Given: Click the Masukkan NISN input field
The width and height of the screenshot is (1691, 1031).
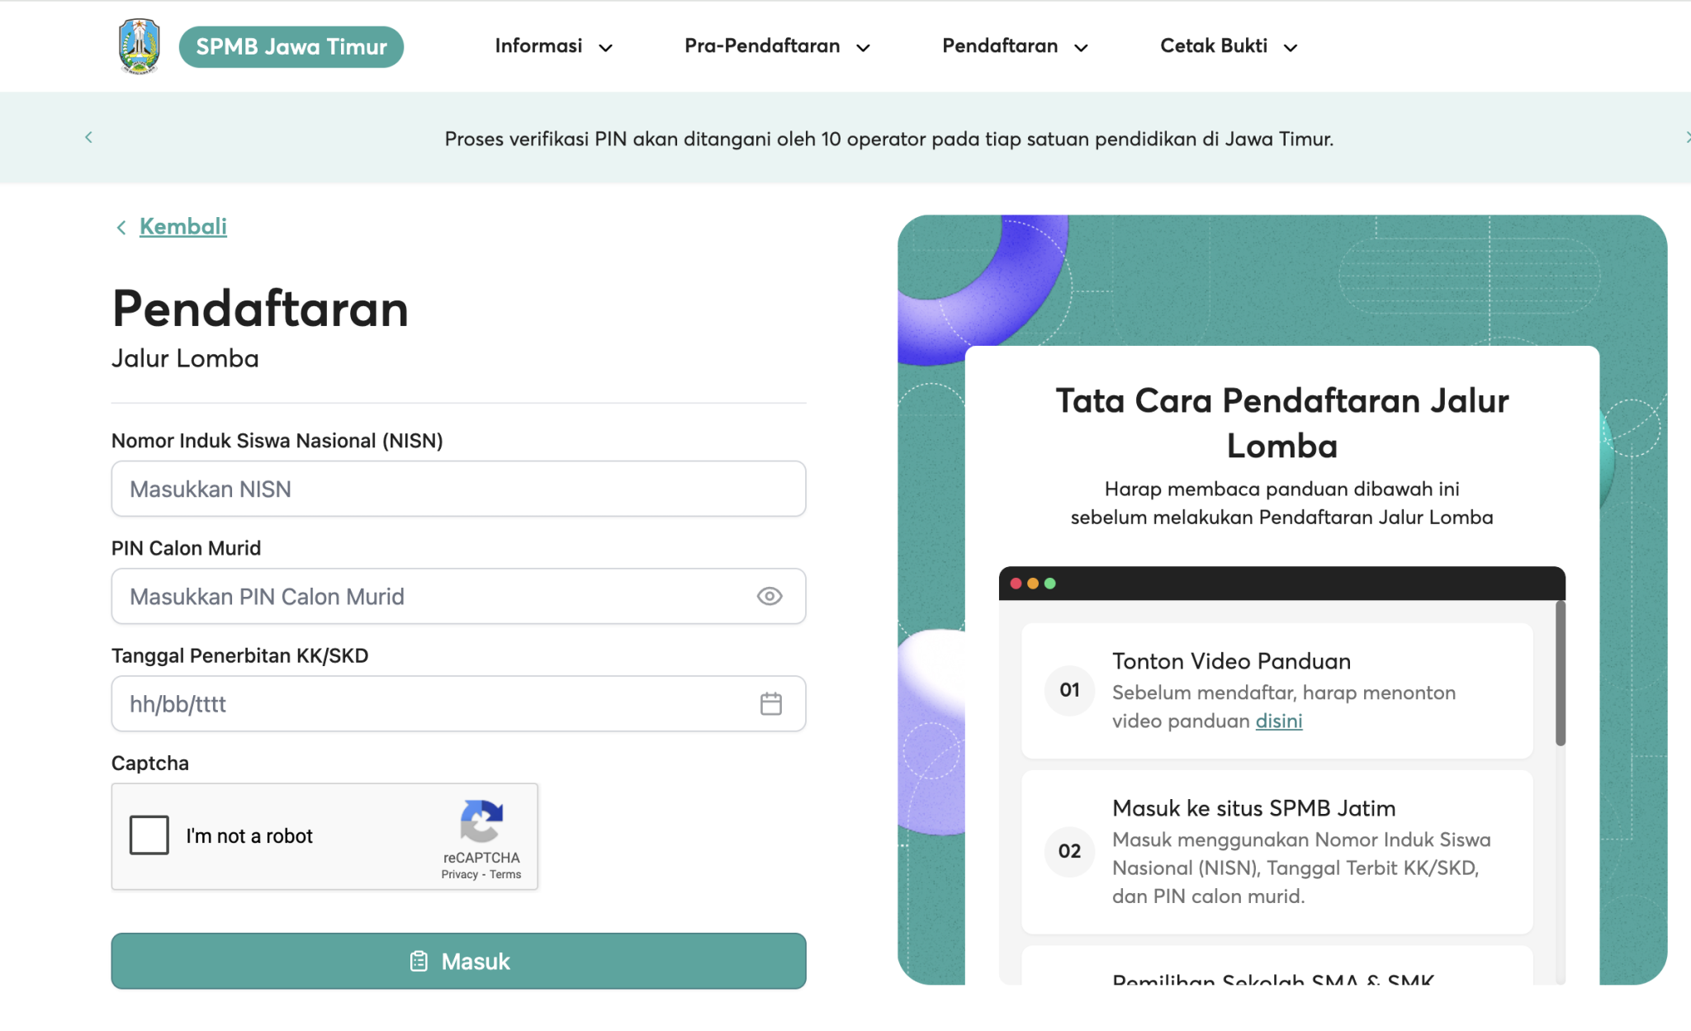Looking at the screenshot, I should (457, 489).
